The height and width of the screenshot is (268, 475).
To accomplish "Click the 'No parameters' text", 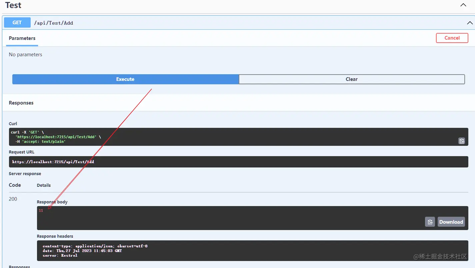I will click(25, 55).
